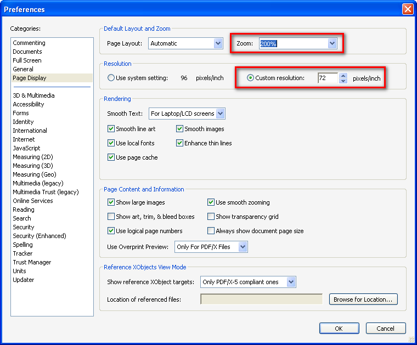Toggle Smooth line art checkbox

[x=111, y=129]
